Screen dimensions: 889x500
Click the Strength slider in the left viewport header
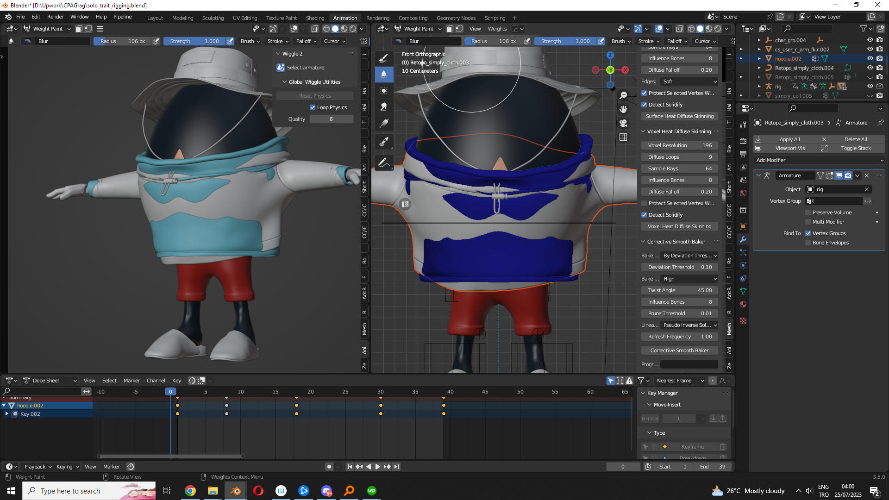194,41
